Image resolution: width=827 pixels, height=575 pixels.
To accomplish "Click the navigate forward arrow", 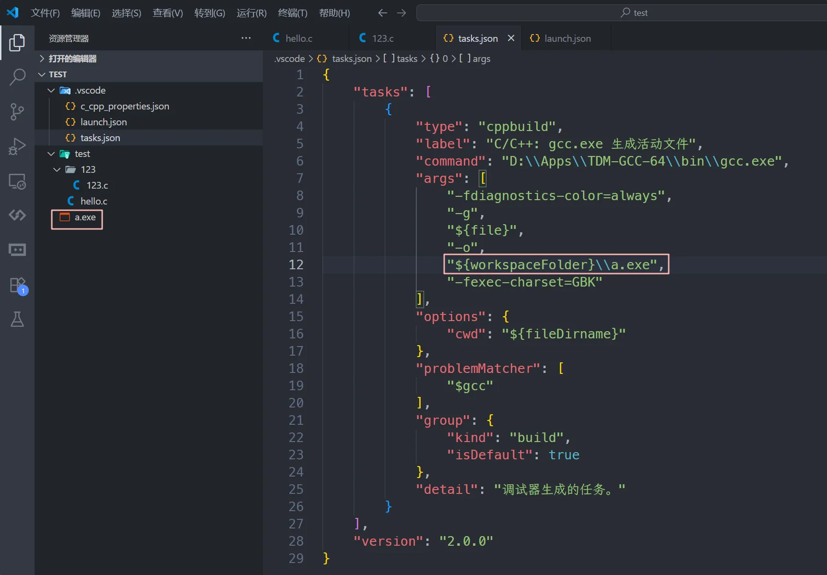I will coord(402,13).
